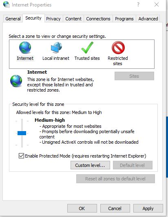Select the Restricted sites red prohibition icon
The image size is (168, 217).
(118, 48)
